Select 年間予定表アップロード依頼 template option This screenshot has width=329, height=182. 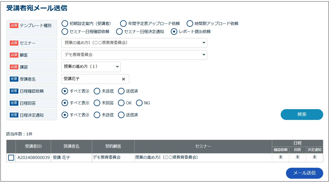click(x=123, y=24)
